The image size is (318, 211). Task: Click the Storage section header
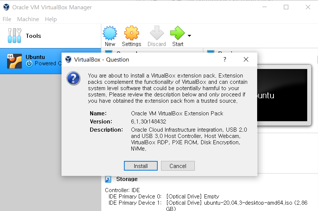click(x=127, y=179)
